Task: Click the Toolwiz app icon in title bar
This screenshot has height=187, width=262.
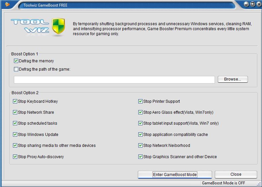Action: [x=7, y=5]
